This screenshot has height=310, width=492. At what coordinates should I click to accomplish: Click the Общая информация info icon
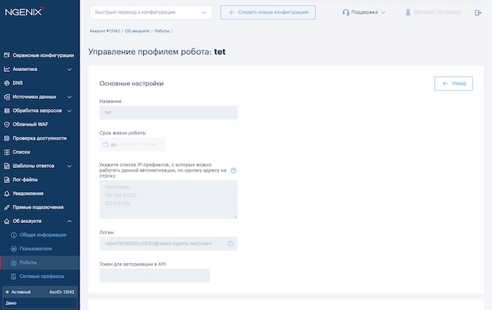[14, 235]
